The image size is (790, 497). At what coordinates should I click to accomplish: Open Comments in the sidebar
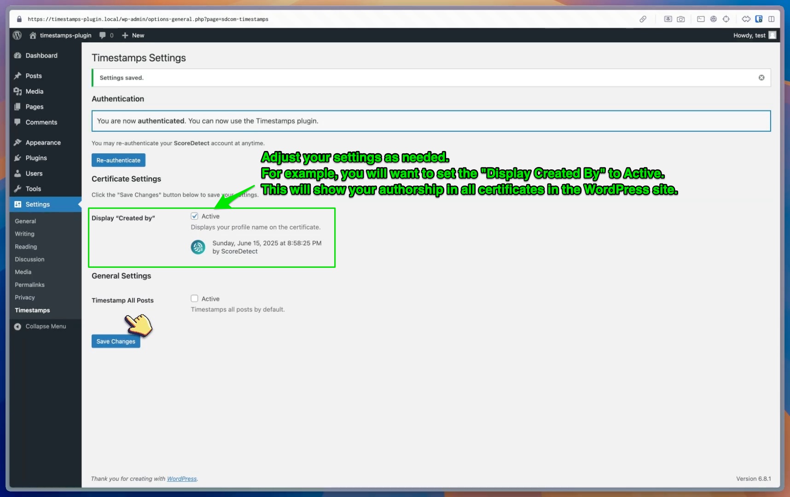coord(41,122)
